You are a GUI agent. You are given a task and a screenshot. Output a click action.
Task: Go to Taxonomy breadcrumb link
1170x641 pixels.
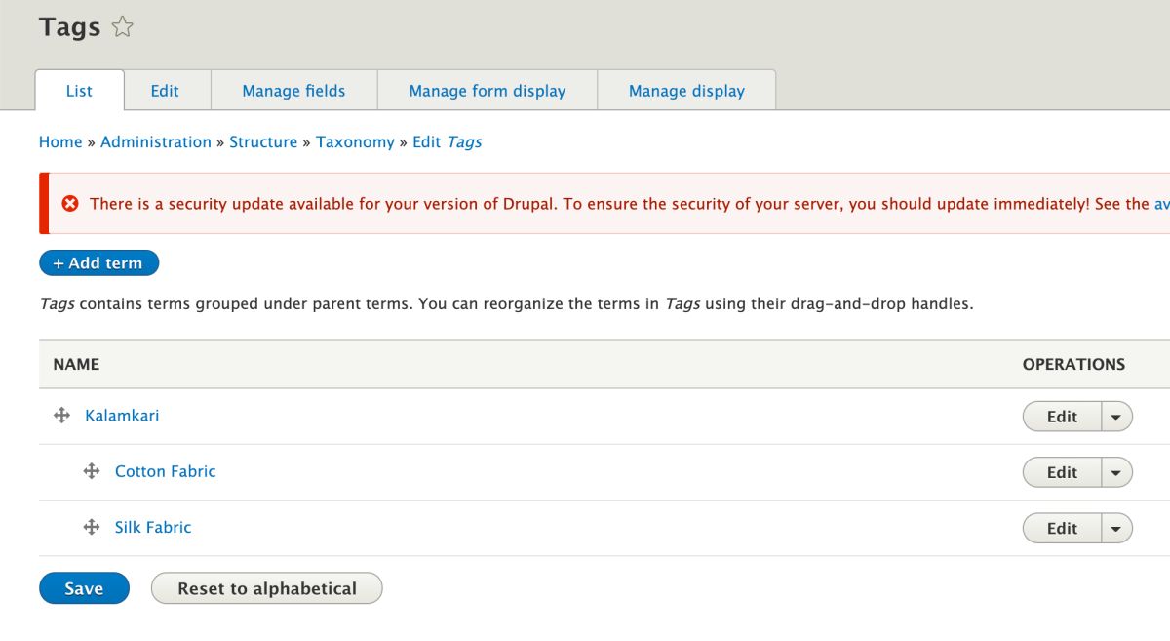[x=355, y=141]
